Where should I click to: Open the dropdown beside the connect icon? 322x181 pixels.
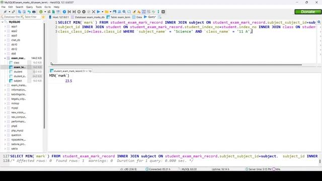pos(9,12)
